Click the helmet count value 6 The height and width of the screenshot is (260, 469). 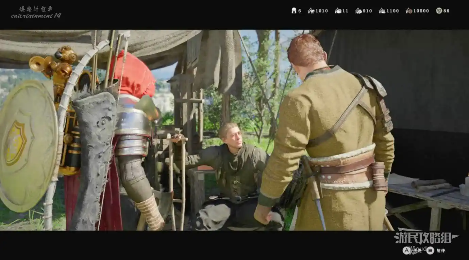pos(300,11)
